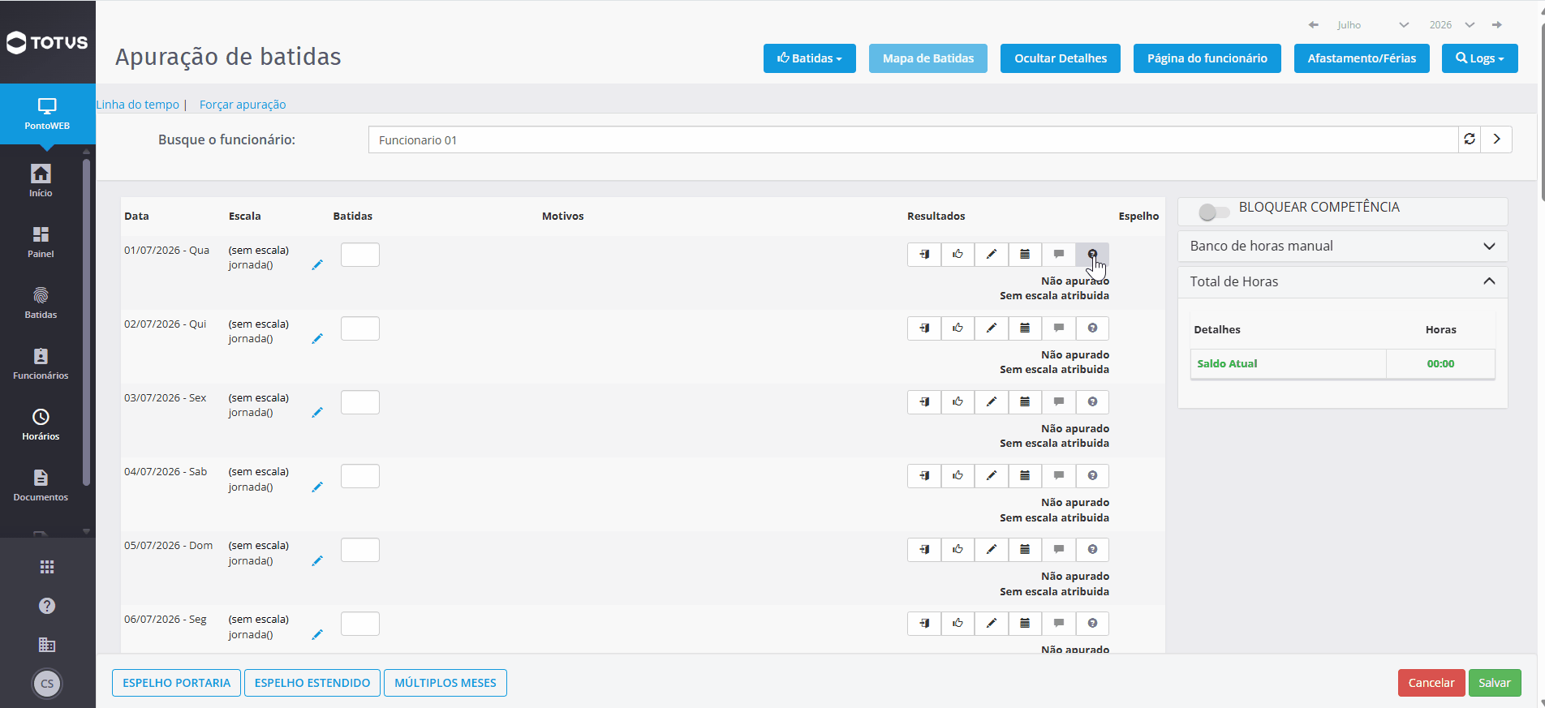This screenshot has width=1545, height=708.
Task: Go to Início in sidebar
Action: click(x=41, y=181)
